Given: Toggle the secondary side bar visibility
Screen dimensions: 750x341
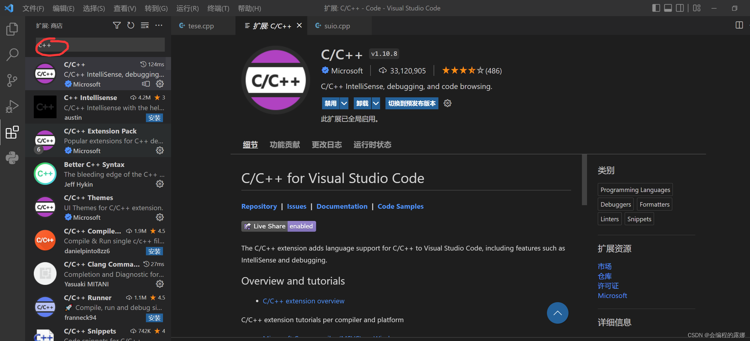Looking at the screenshot, I should point(680,8).
